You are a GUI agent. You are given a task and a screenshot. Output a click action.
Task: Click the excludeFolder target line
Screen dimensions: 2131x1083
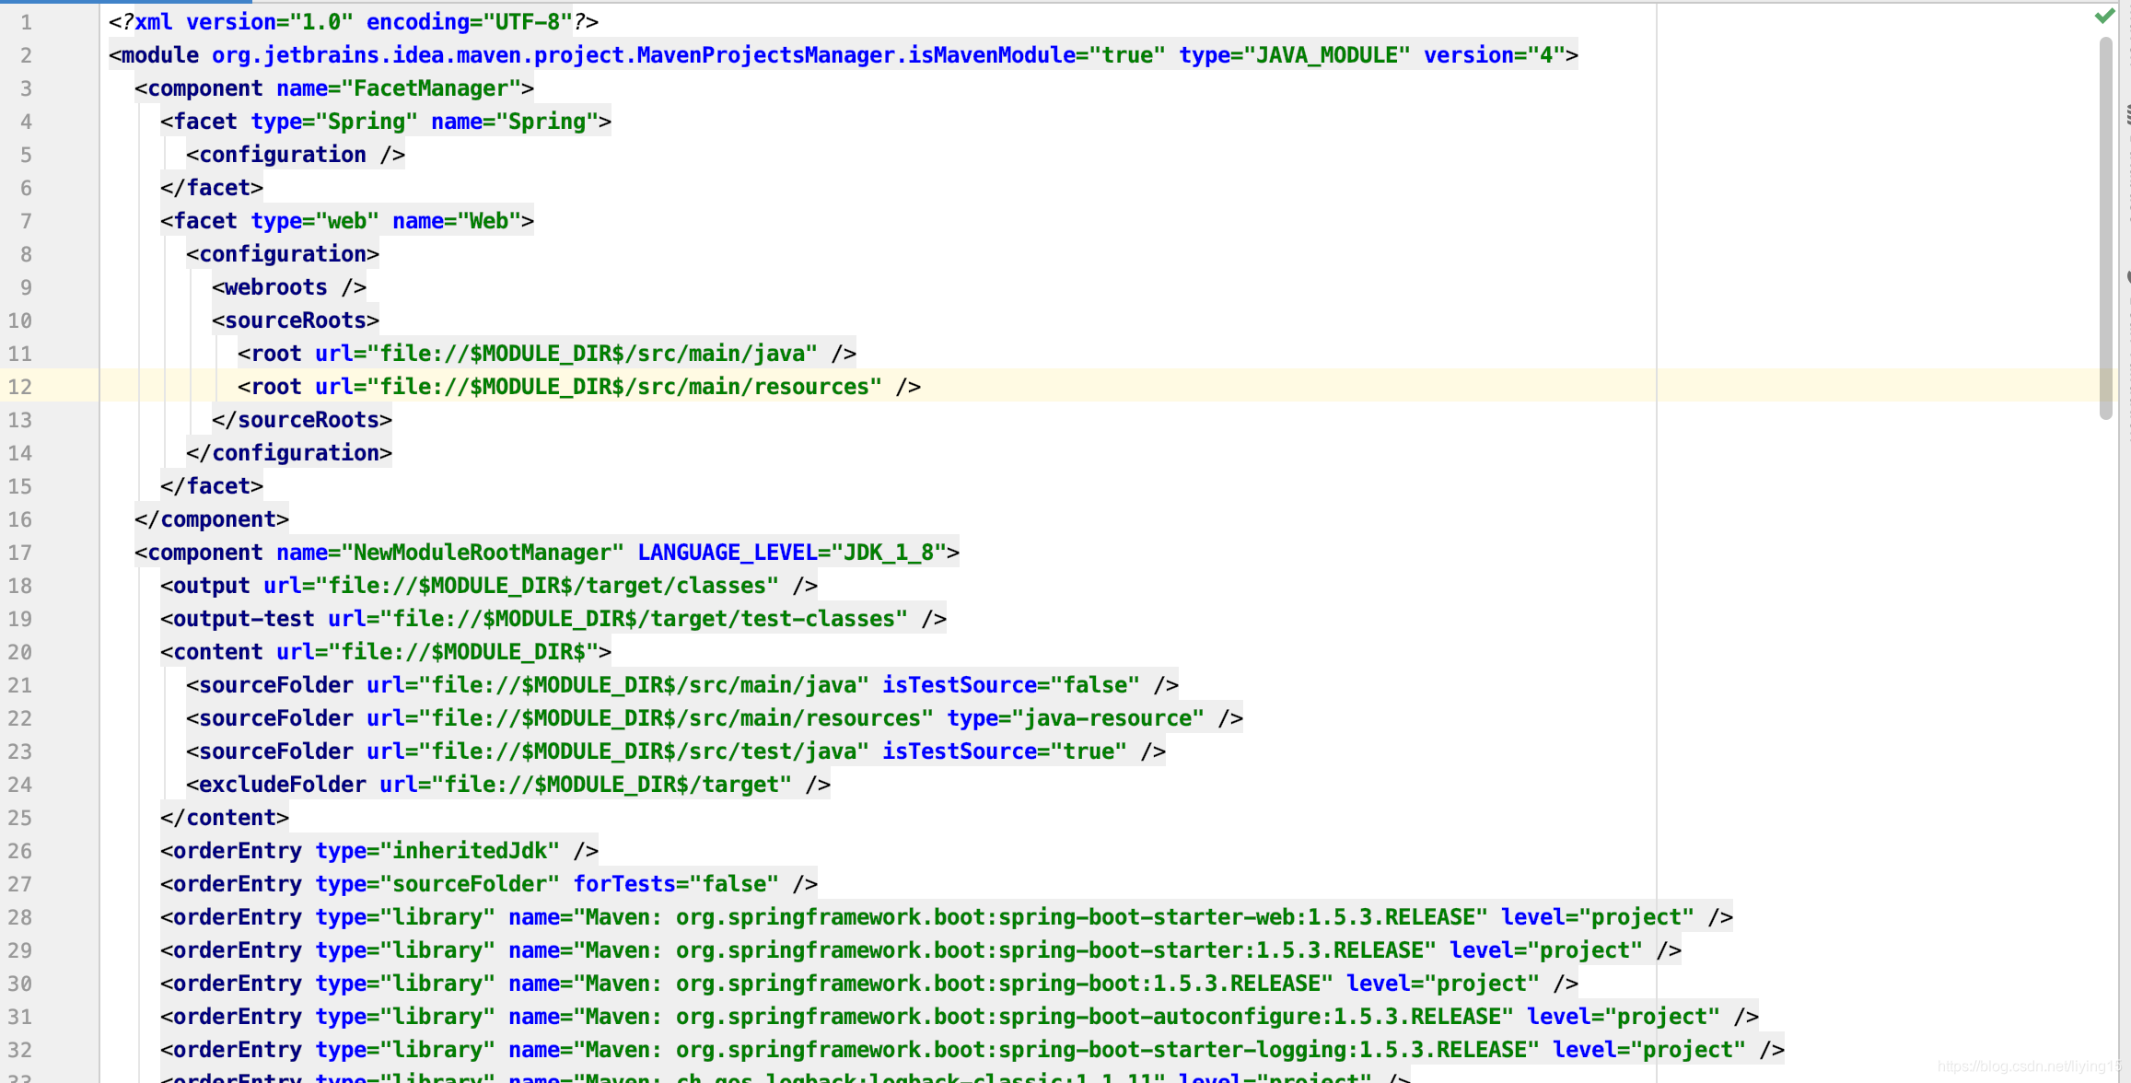pos(508,785)
